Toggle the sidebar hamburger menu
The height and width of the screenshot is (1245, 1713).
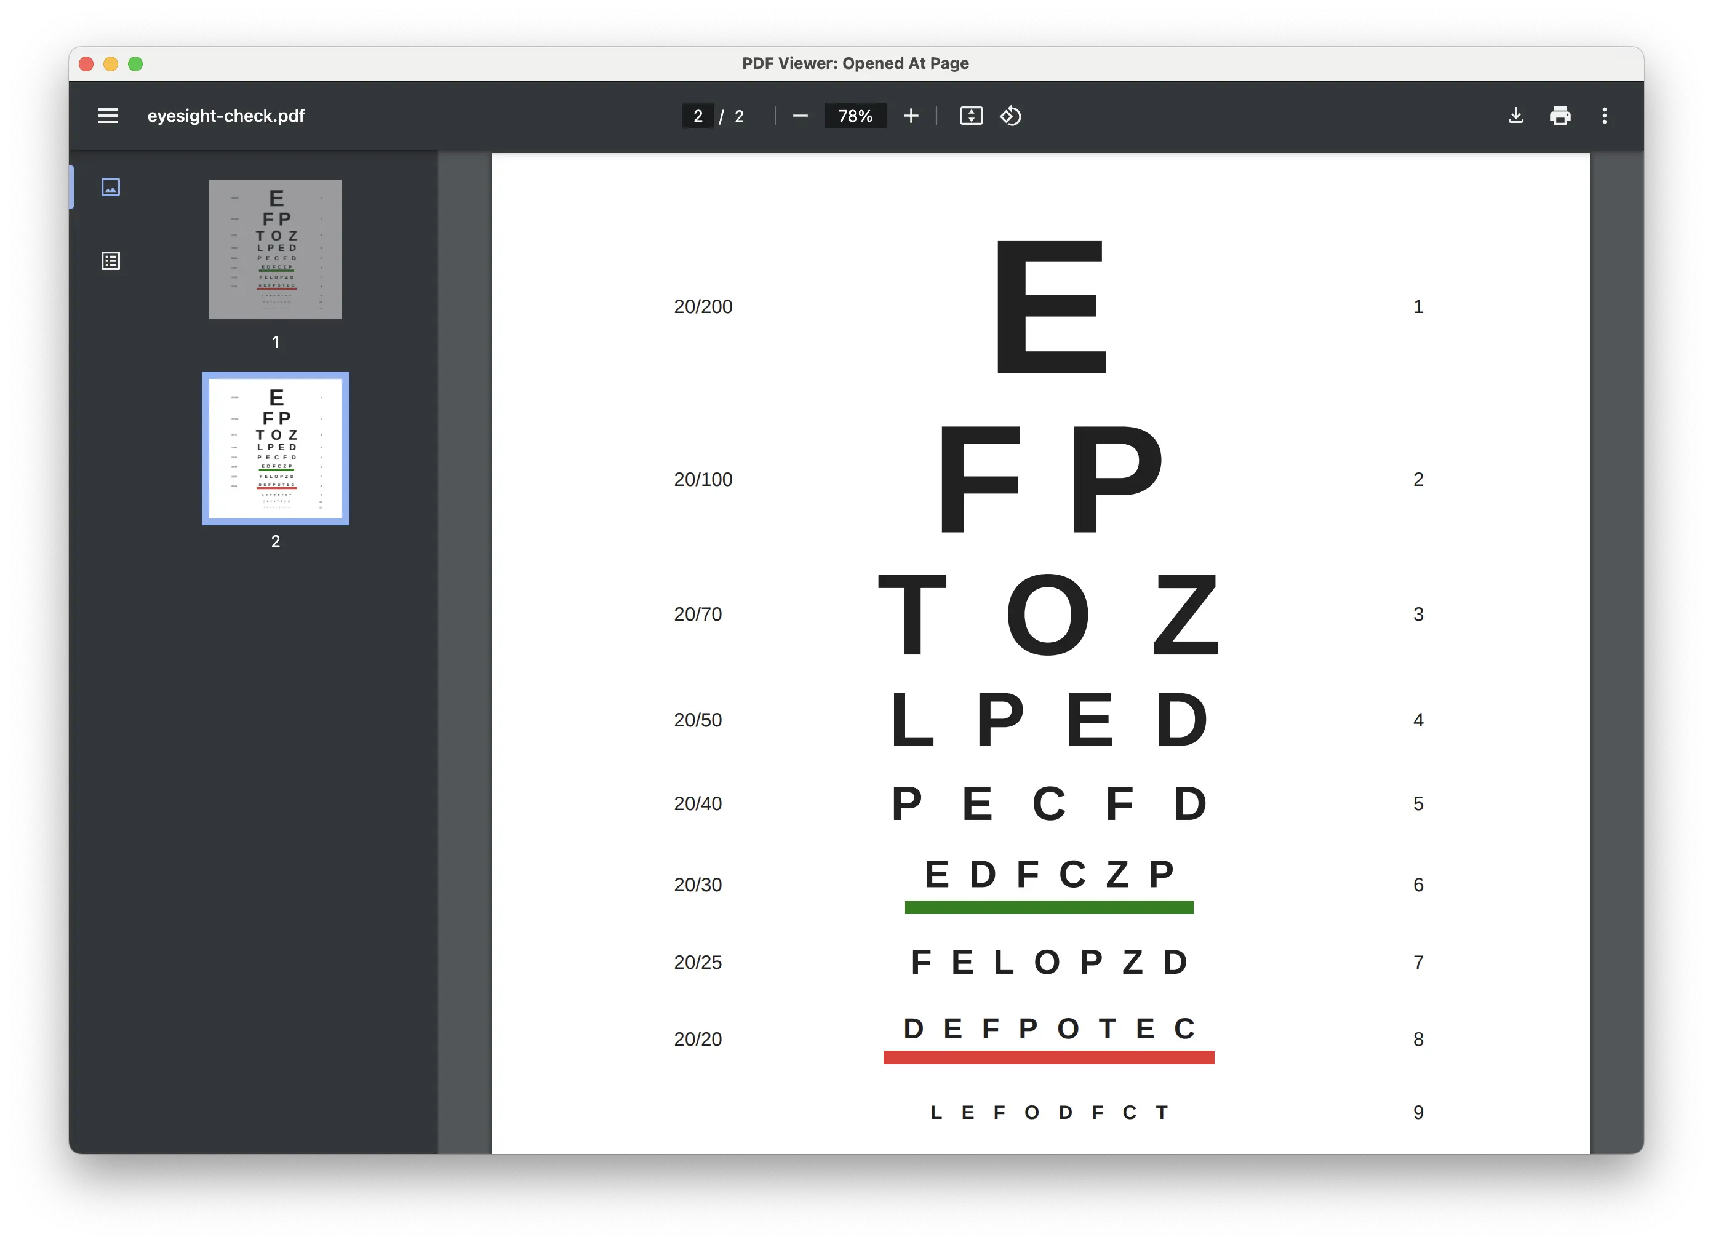(x=108, y=116)
